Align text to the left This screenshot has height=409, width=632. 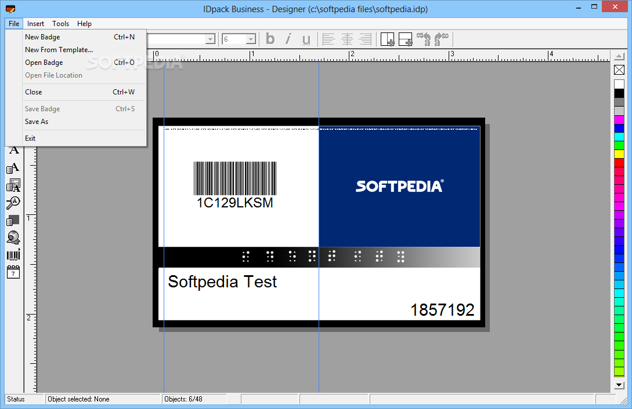(328, 39)
